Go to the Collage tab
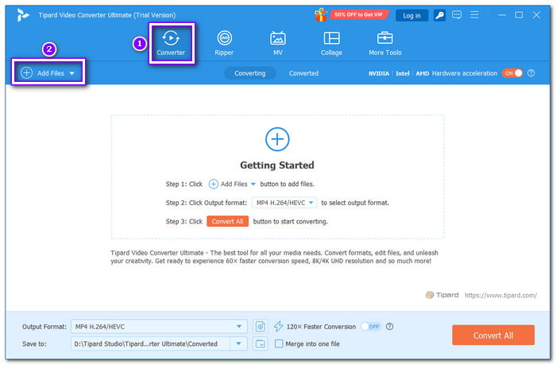Viewport: 556px width, 365px height. pyautogui.click(x=331, y=43)
